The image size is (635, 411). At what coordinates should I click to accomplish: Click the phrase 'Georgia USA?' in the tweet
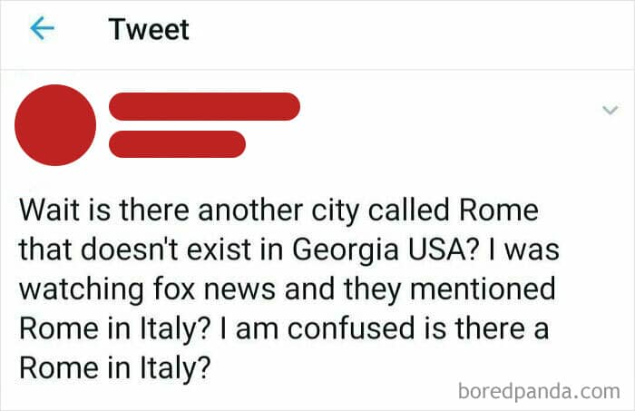[383, 249]
